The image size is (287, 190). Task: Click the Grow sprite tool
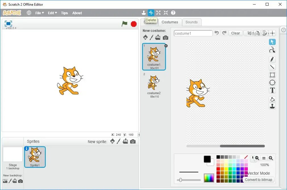click(x=158, y=13)
